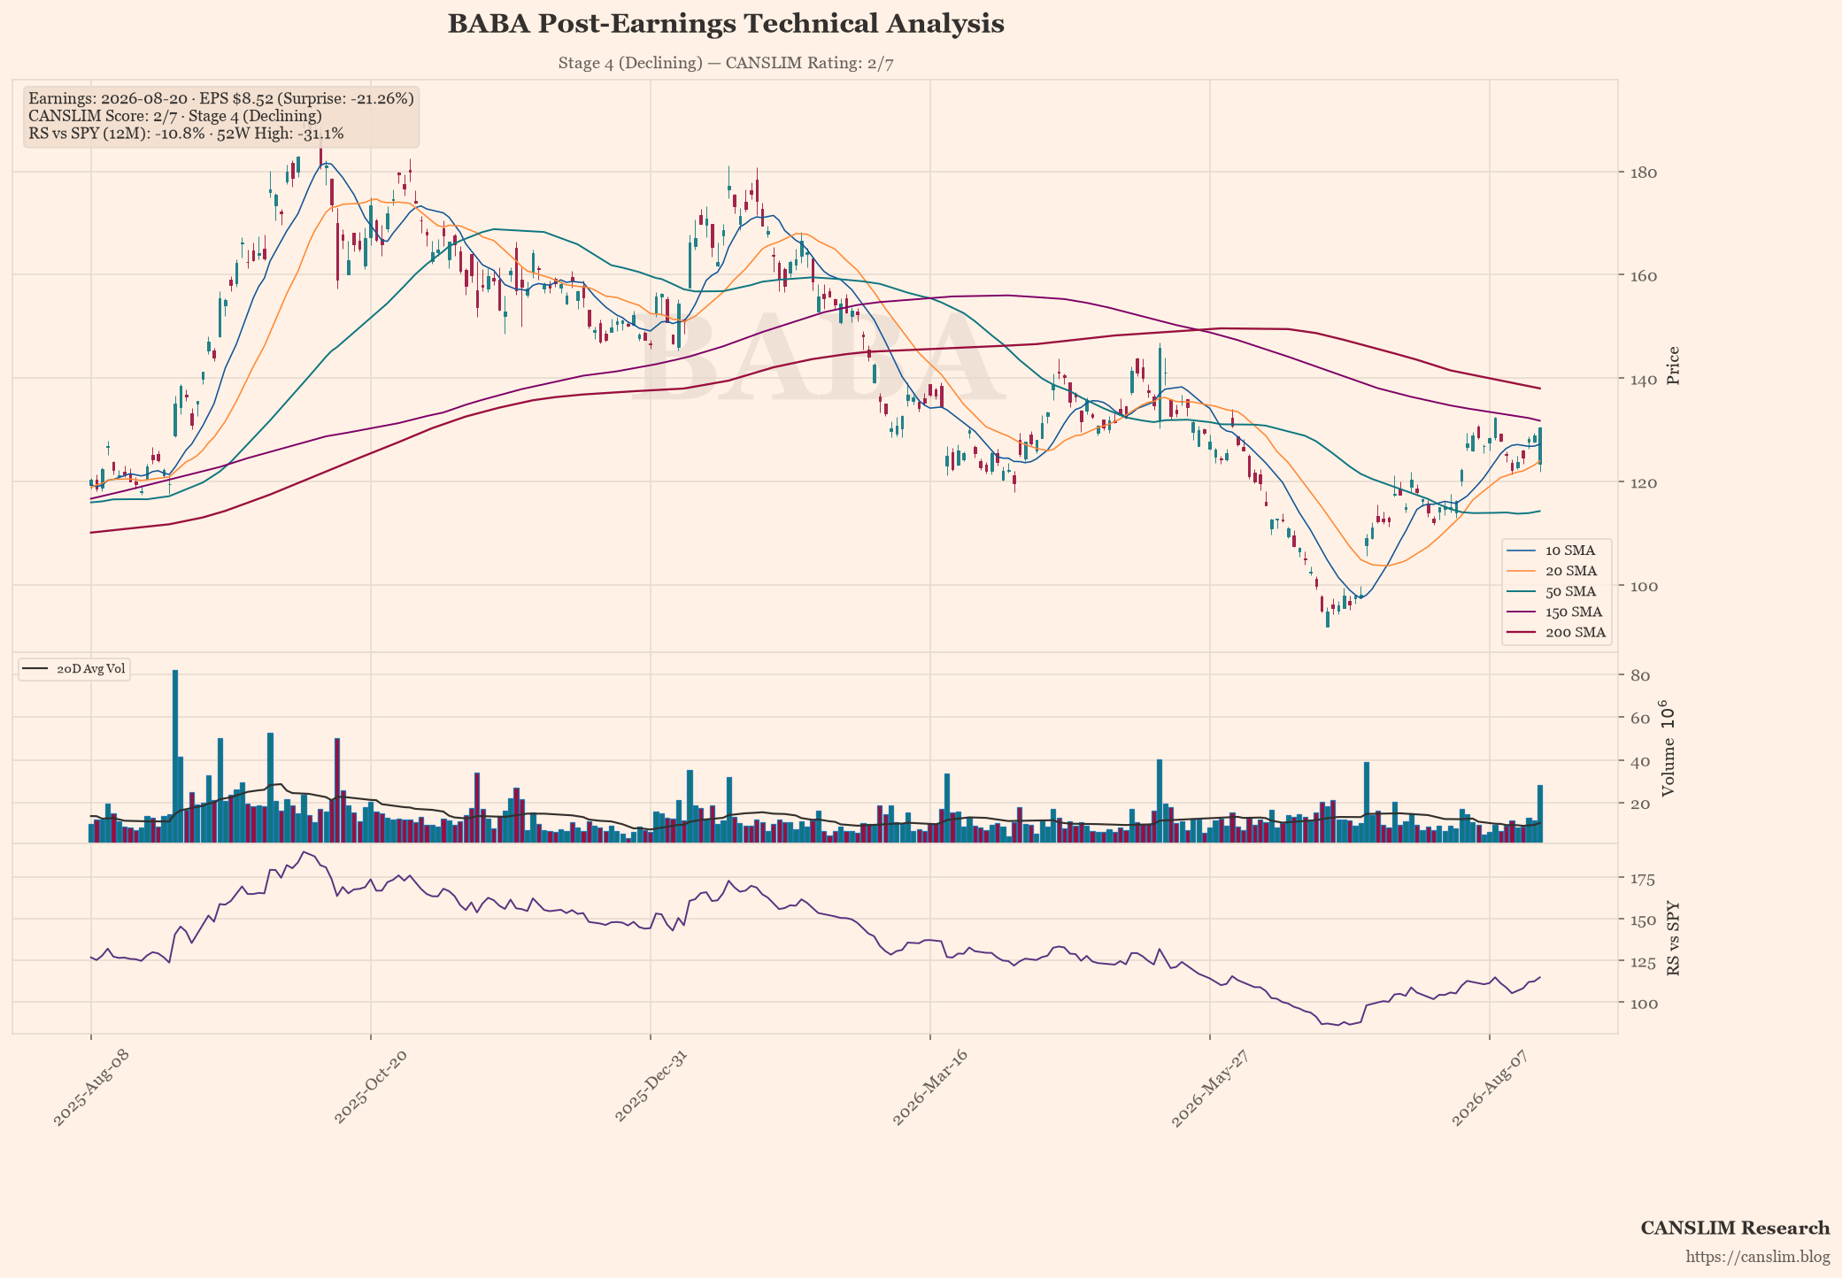
Task: Click volume axis tick '20'
Action: (x=1640, y=804)
